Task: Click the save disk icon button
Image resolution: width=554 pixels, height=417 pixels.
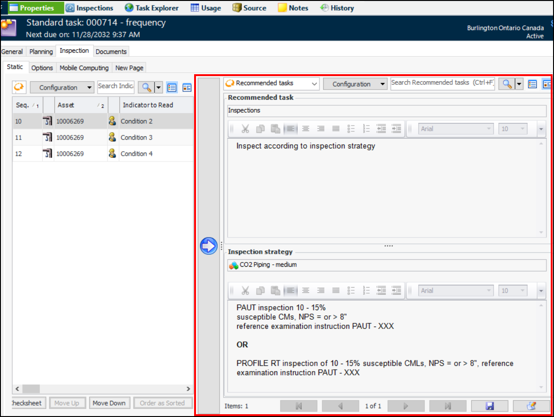Action: (x=489, y=406)
